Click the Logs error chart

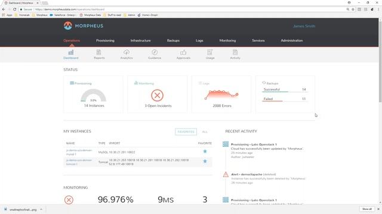coord(221,95)
